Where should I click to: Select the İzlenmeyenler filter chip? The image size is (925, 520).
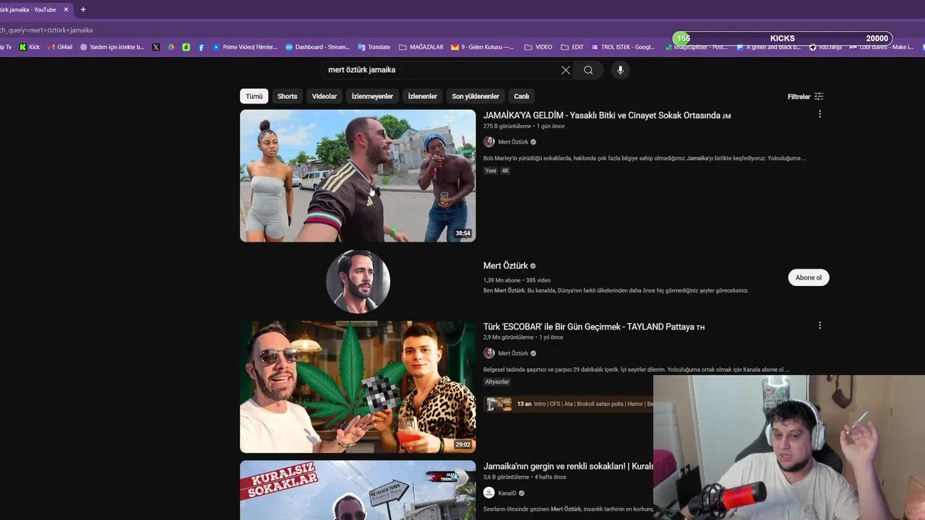372,96
